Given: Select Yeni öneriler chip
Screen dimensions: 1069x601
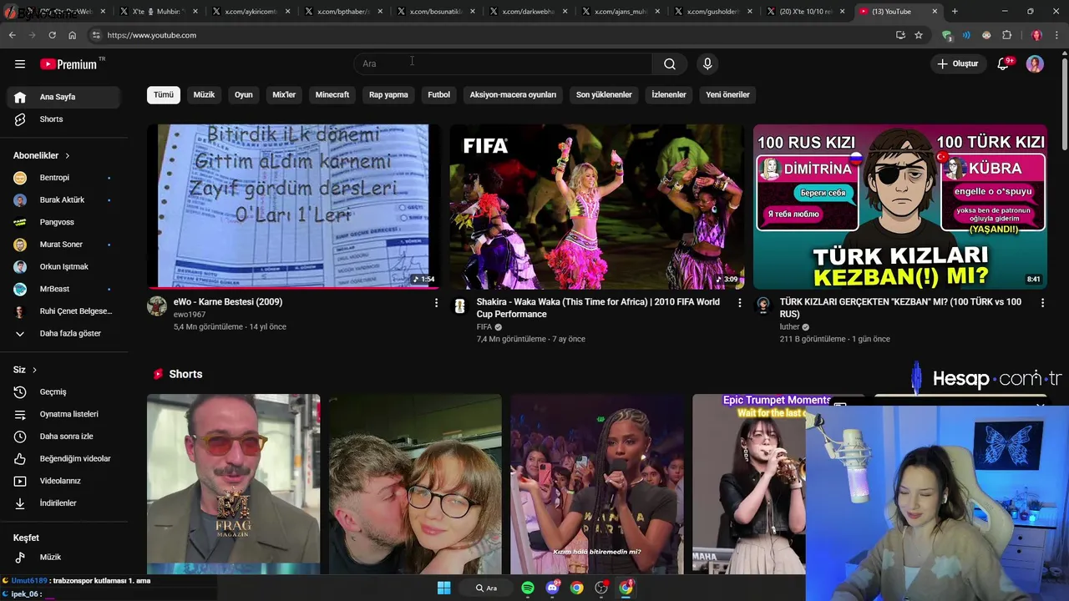Looking at the screenshot, I should [727, 95].
